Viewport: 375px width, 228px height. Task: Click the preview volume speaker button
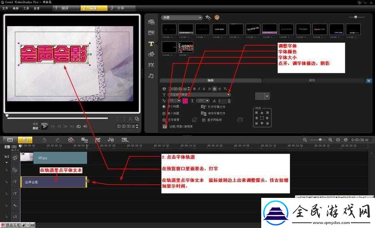pyautogui.click(x=85, y=126)
